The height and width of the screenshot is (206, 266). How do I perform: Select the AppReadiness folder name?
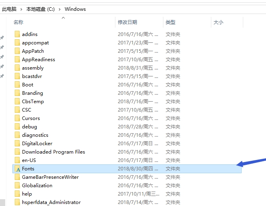(x=38, y=60)
